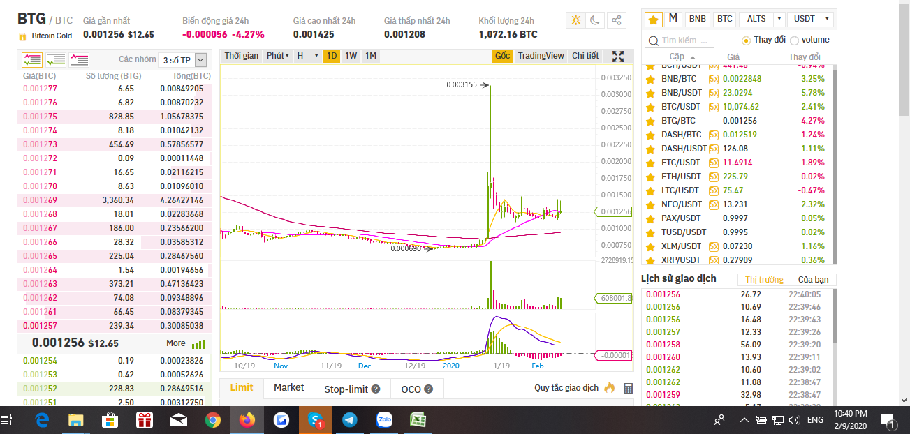The width and height of the screenshot is (910, 434).
Task: Open the calculator icon near trading rules
Action: 628,389
